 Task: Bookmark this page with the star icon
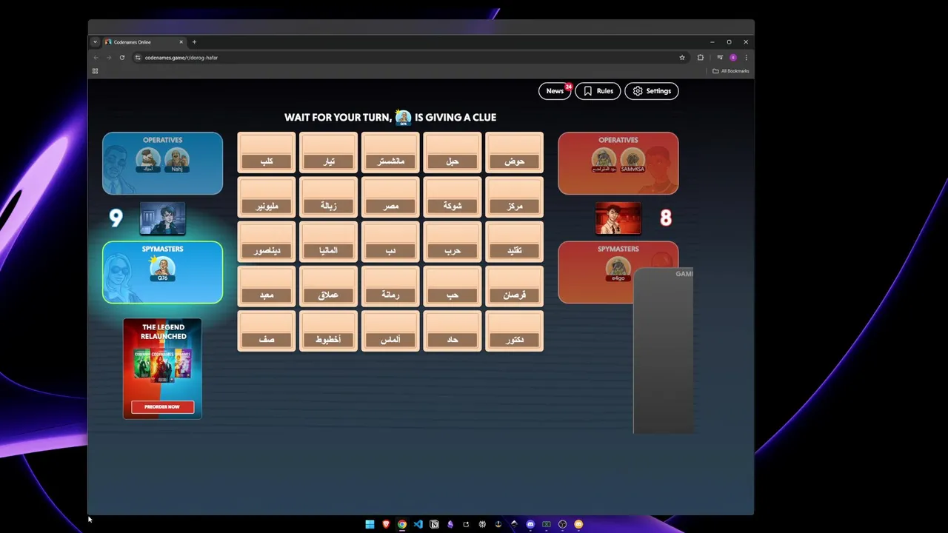[x=682, y=58]
